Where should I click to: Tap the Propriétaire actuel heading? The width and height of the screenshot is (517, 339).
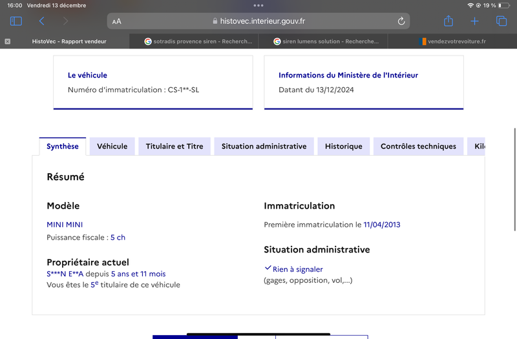[88, 262]
